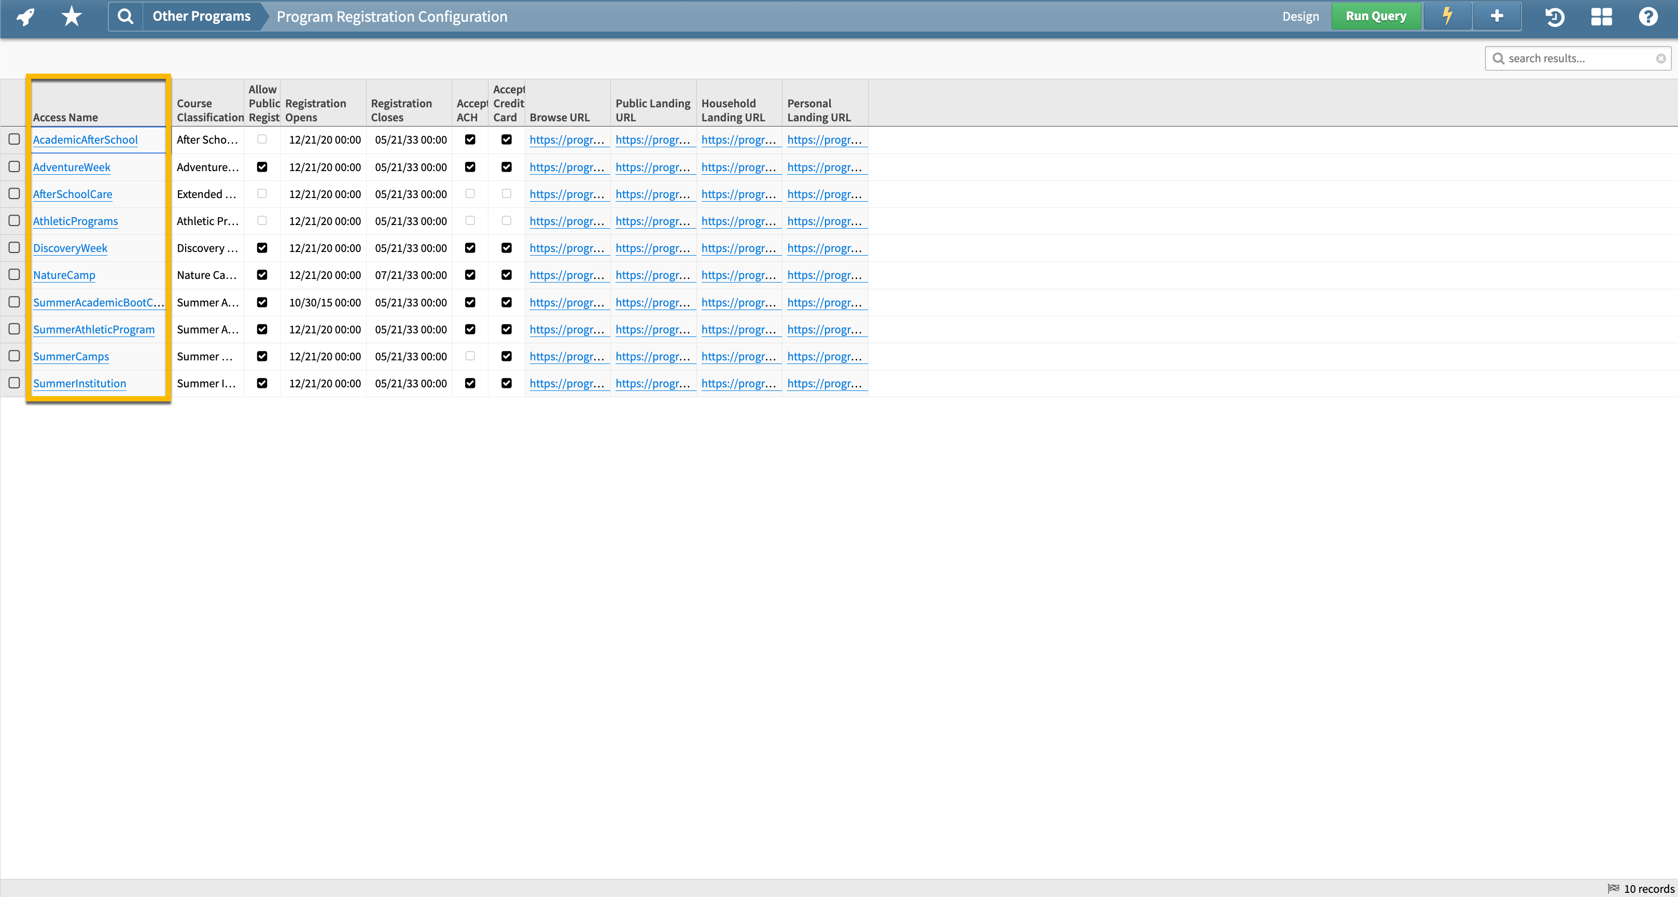Click the lightning bolt quick-action icon
The width and height of the screenshot is (1678, 897).
(1447, 16)
